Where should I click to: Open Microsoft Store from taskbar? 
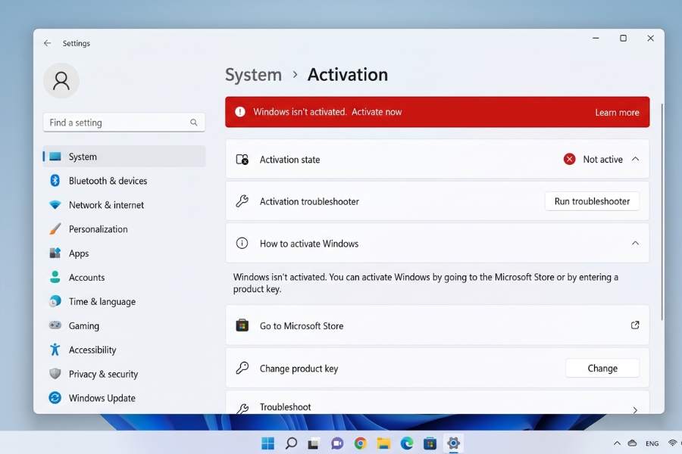tap(430, 443)
